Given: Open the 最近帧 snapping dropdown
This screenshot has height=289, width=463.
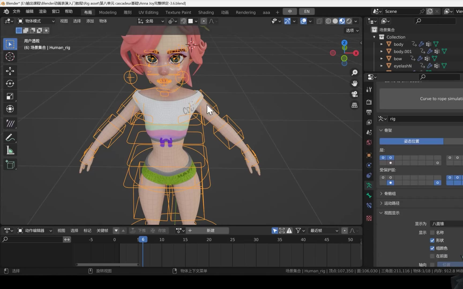Looking at the screenshot, I should point(324,231).
